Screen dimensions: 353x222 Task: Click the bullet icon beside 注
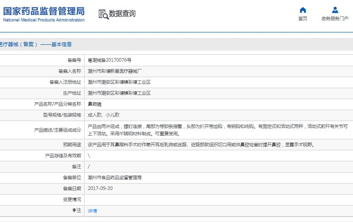[74, 210]
